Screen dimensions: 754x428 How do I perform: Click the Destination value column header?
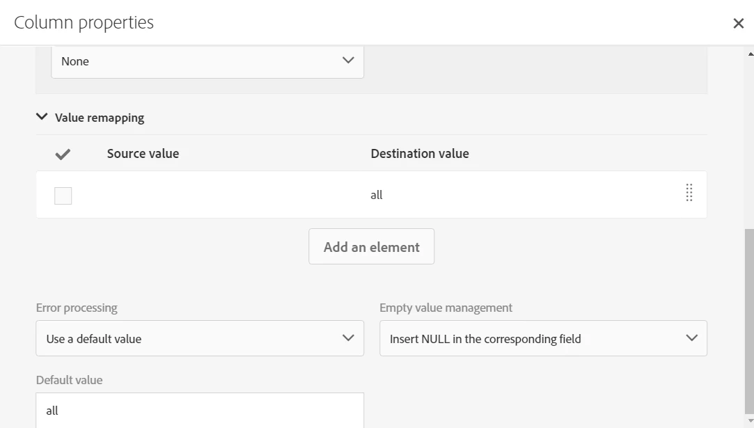click(419, 154)
